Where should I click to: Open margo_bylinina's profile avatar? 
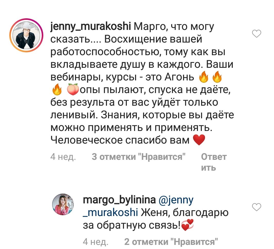coord(63,204)
